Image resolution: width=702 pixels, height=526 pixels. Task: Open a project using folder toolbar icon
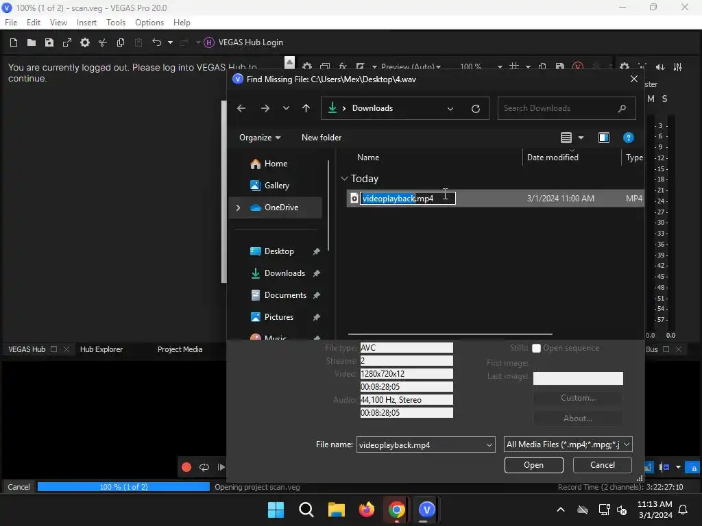coord(32,42)
